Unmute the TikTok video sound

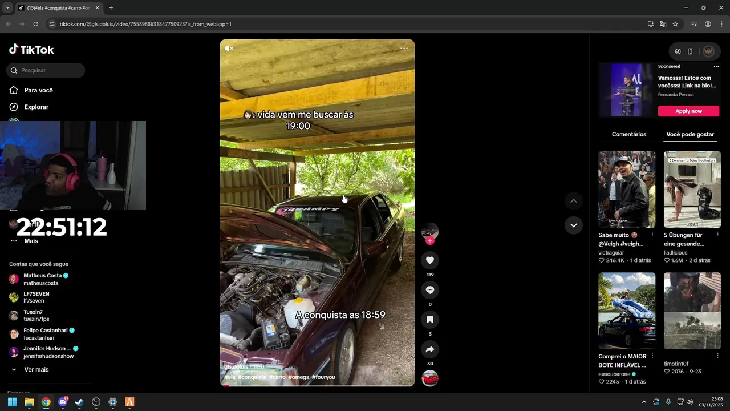(229, 49)
